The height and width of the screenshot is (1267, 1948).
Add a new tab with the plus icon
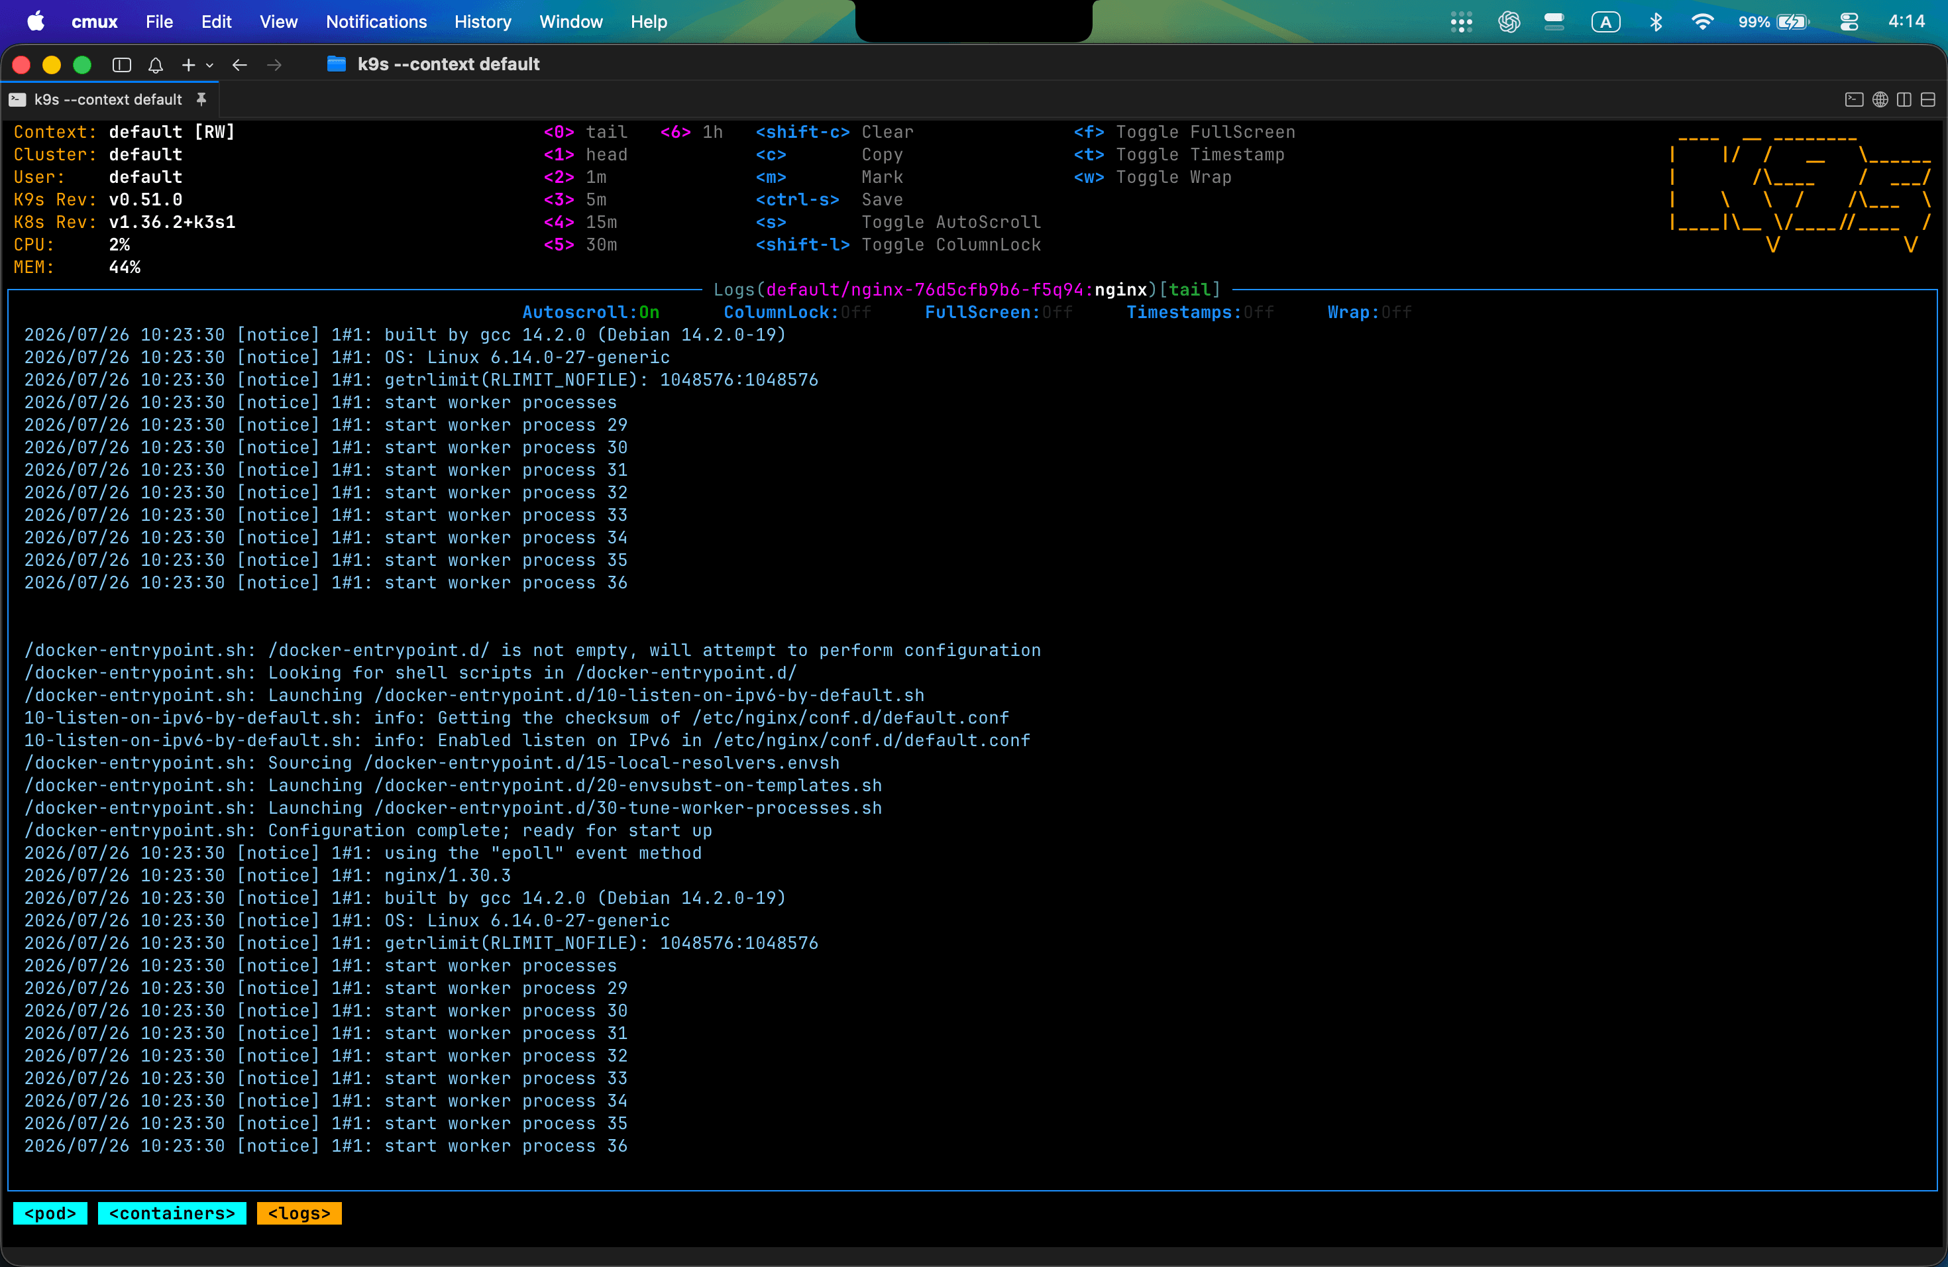188,65
